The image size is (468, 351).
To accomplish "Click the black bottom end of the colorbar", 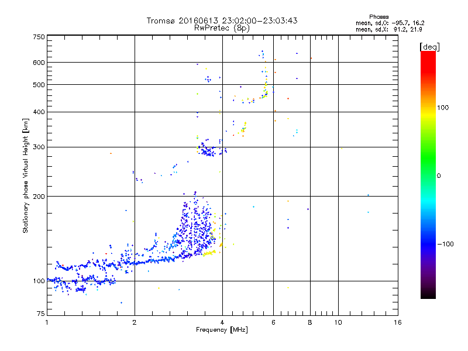I will click(x=428, y=294).
